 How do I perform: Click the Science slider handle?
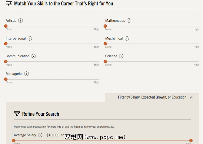click(x=105, y=61)
